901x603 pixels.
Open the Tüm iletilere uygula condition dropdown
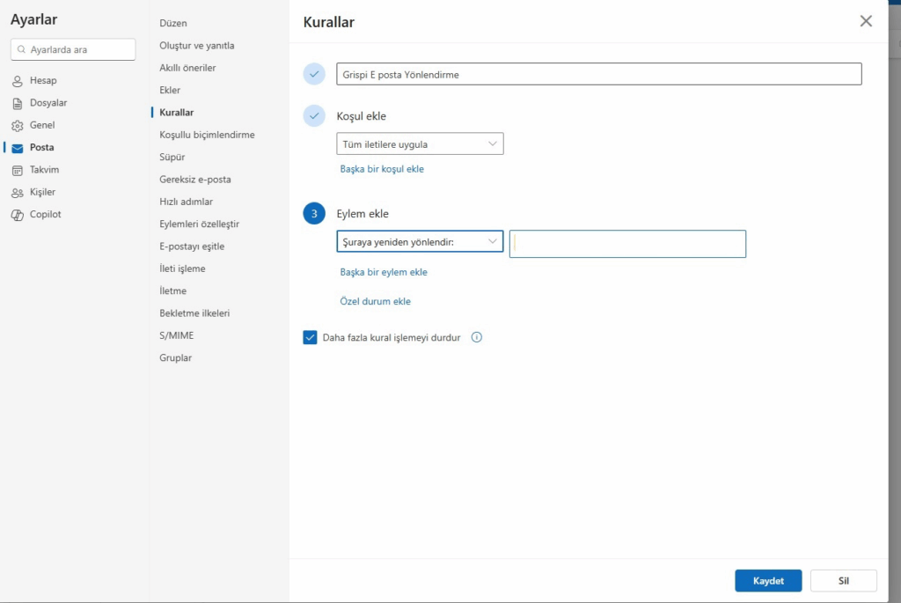tap(420, 143)
